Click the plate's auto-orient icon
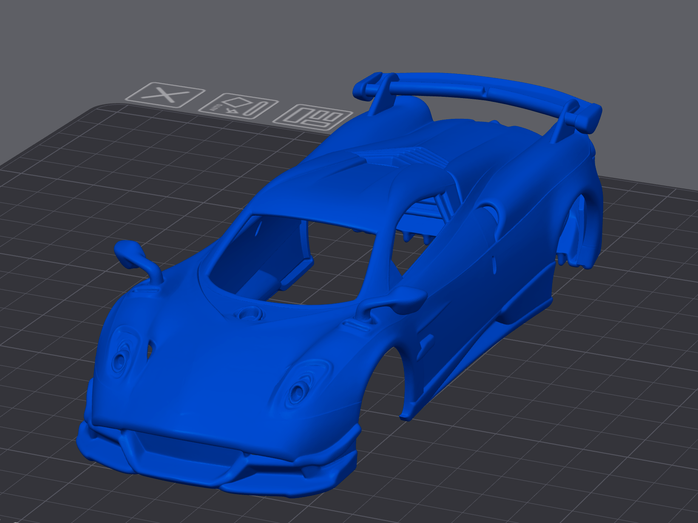This screenshot has height=523, width=698. click(238, 106)
